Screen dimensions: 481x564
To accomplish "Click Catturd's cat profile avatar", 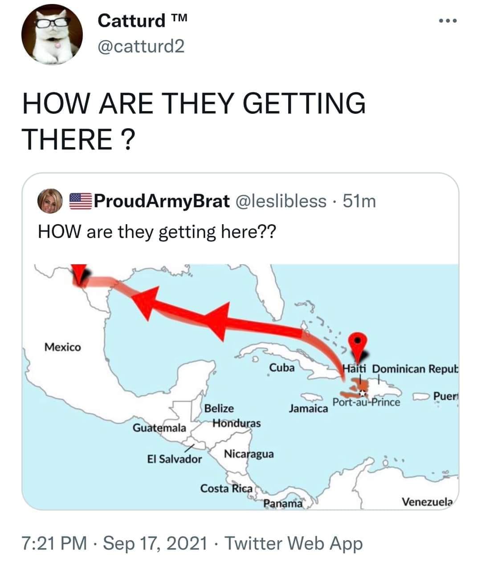I will (53, 35).
